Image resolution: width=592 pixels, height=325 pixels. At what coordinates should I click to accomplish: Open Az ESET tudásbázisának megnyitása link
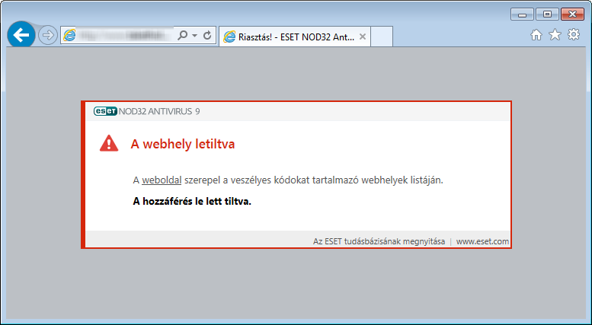coord(379,241)
